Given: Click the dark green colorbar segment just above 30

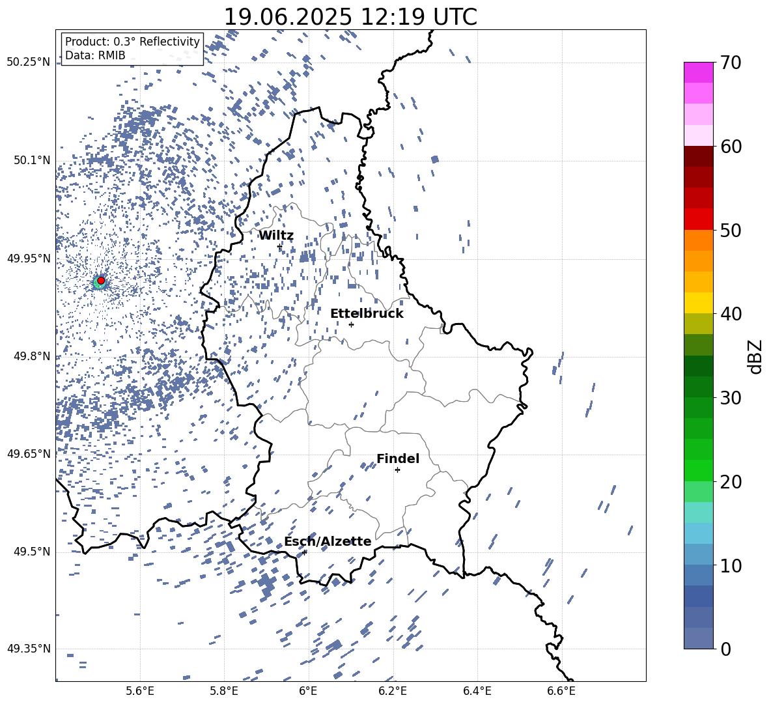Looking at the screenshot, I should tap(699, 387).
